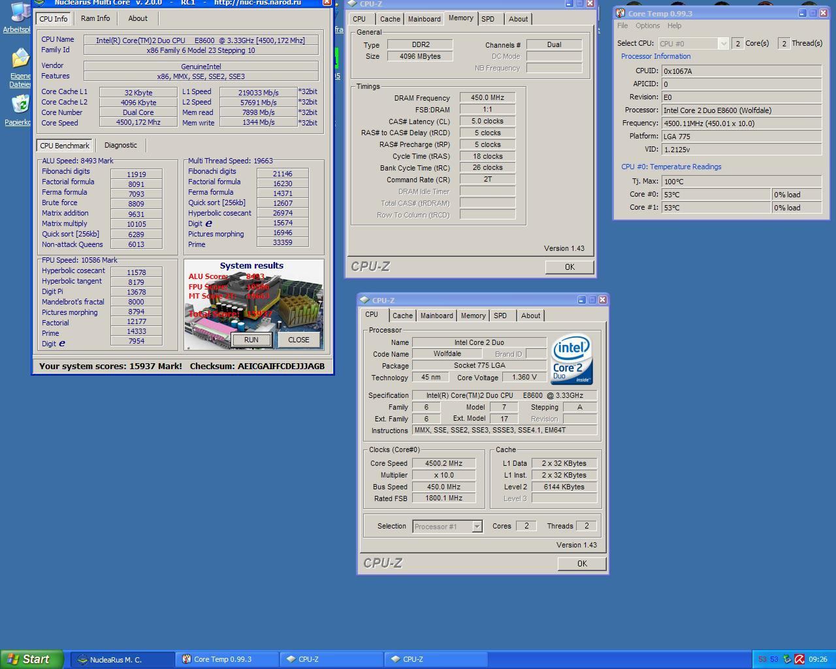
Task: Activate first CPU-Z taskbar button
Action: (x=331, y=659)
